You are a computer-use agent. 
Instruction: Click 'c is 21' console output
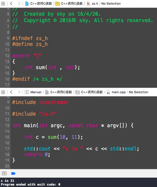click(8, 181)
